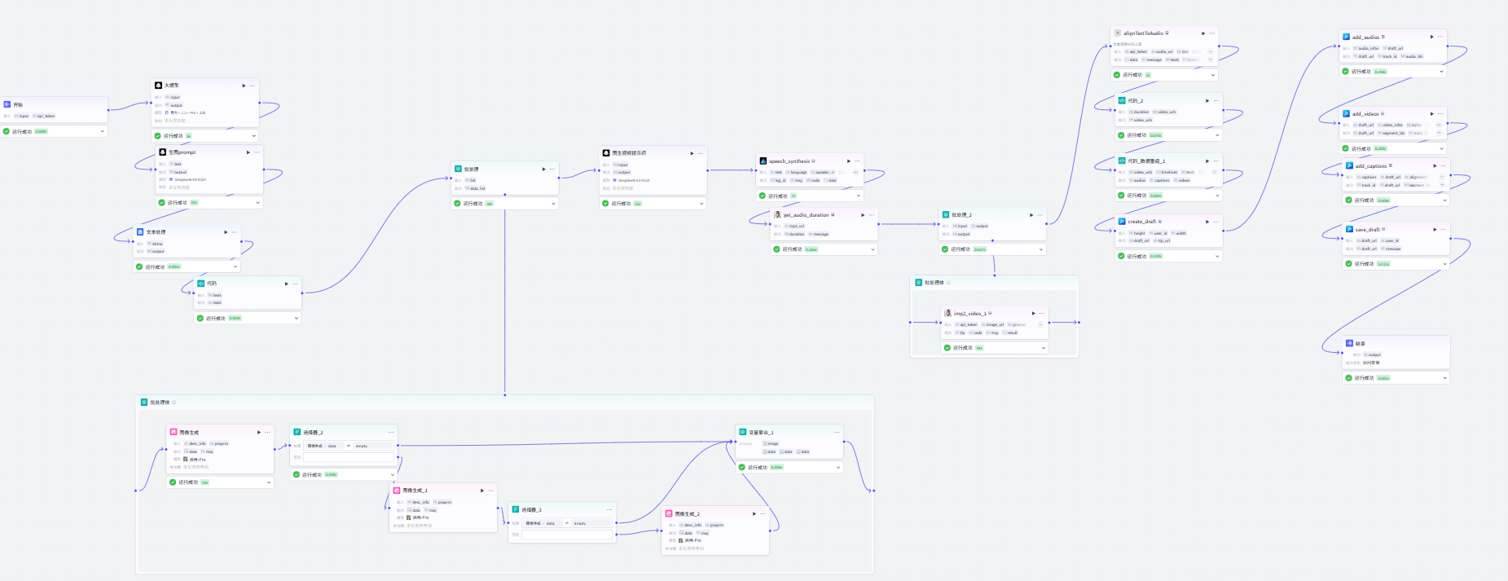Image resolution: width=1508 pixels, height=581 pixels.
Task: Open the 选择器_2 three-dot menu
Action: click(x=391, y=433)
